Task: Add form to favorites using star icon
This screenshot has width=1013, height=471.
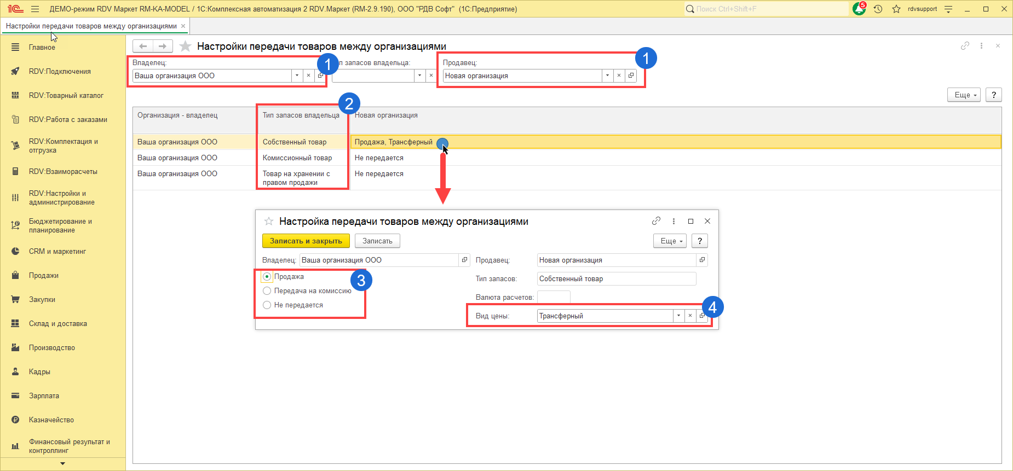Action: click(x=186, y=46)
